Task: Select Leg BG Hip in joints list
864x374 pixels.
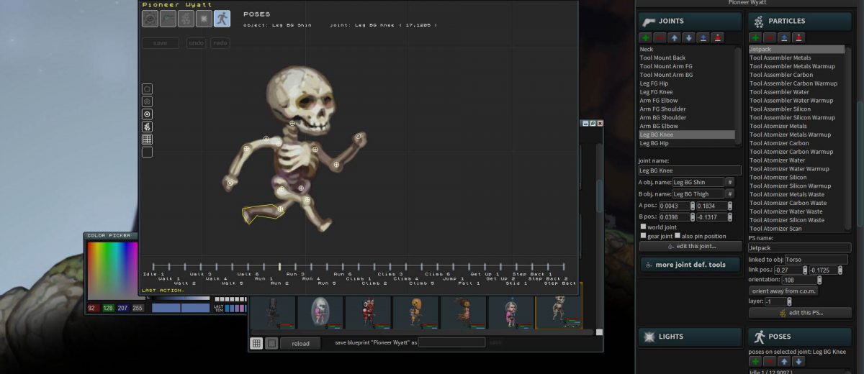Action: (687, 143)
